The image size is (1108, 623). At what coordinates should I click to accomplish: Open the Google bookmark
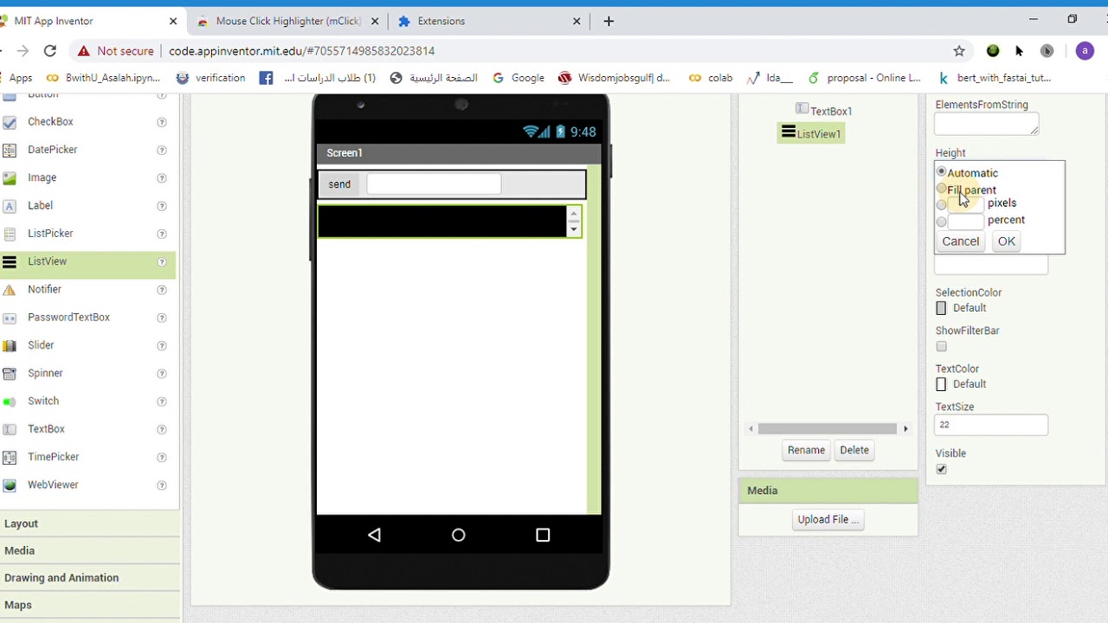[519, 78]
